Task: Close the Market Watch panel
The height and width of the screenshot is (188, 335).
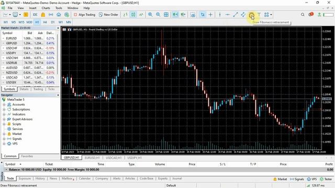Action: (58, 28)
